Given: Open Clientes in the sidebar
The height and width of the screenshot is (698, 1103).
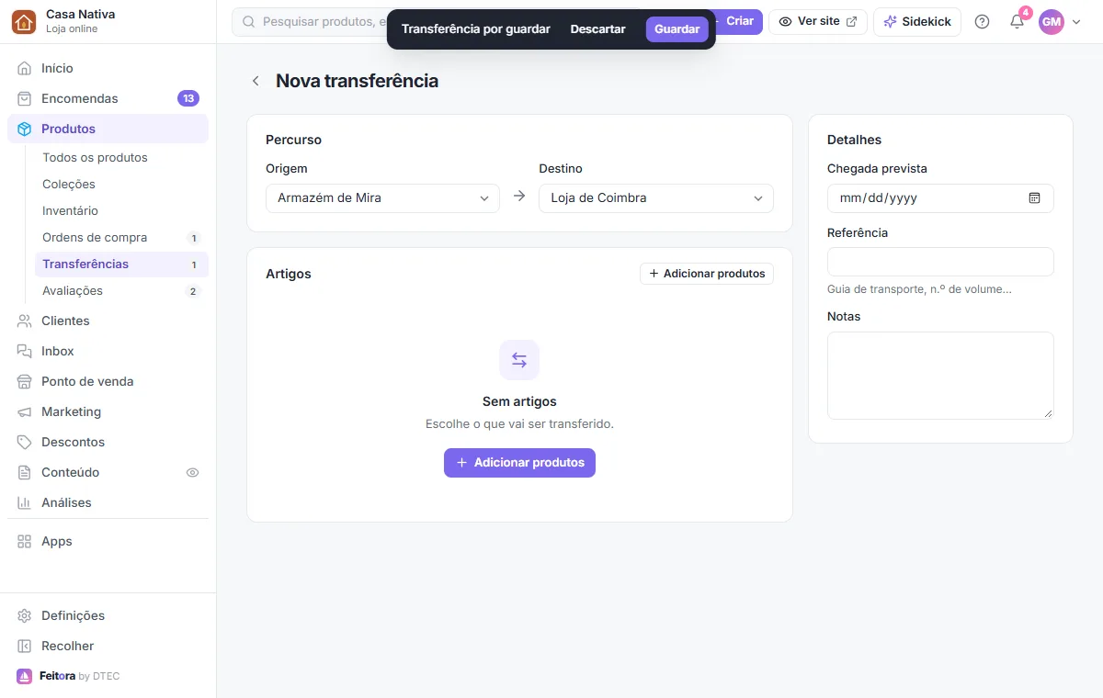Looking at the screenshot, I should (x=108, y=321).
